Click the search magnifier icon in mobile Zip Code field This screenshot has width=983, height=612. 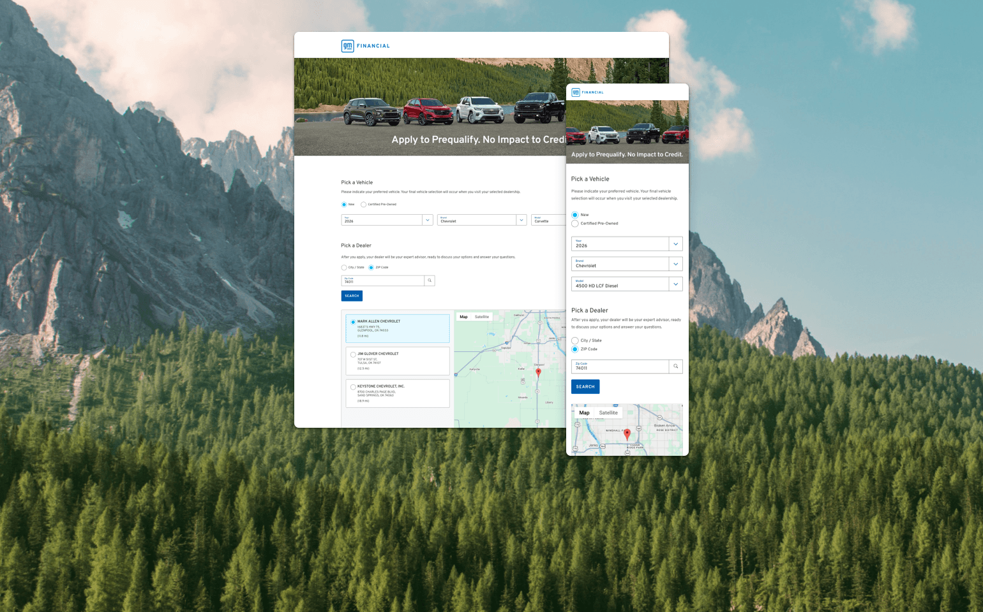pos(675,367)
